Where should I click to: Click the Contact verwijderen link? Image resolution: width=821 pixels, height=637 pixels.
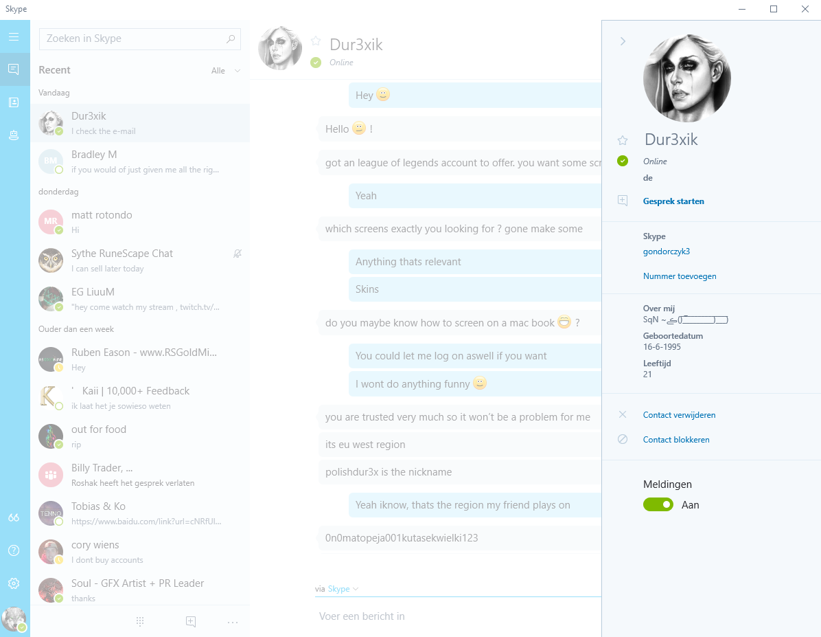(x=679, y=415)
